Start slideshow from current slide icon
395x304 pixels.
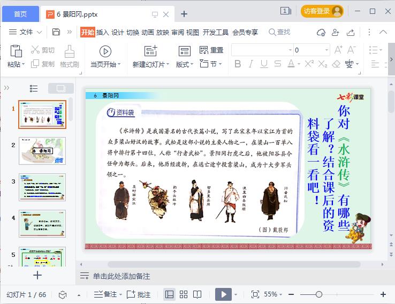click(105, 51)
